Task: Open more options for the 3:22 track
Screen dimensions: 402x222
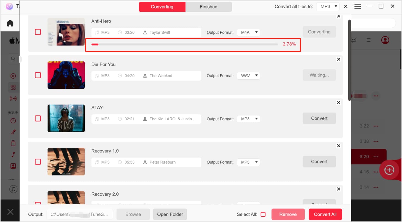Action: click(x=376, y=126)
